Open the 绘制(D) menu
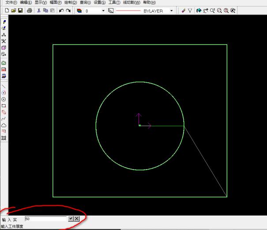The height and width of the screenshot is (230, 267). point(70,3)
